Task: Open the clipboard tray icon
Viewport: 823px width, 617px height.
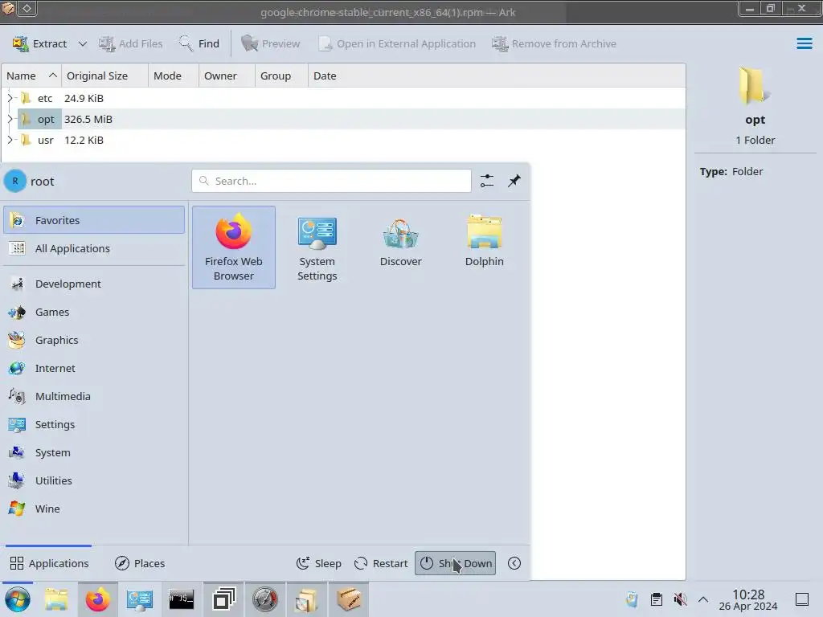Action: [x=656, y=599]
